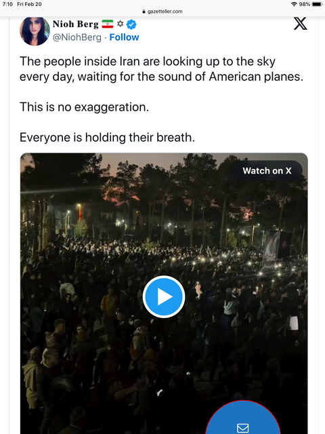Click the crowd video thumbnail image
This screenshot has height=434, width=325.
click(164, 294)
